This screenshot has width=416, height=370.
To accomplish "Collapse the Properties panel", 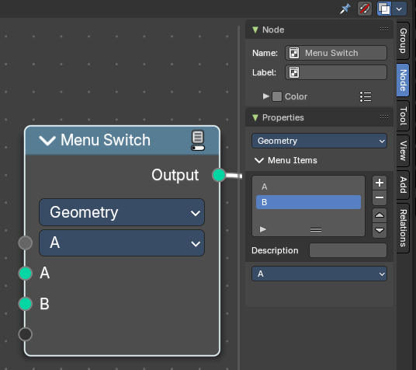I will coord(255,117).
